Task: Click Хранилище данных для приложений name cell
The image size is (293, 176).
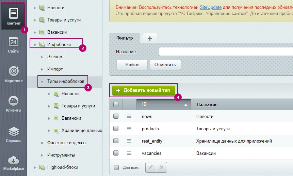Action: pos(234,141)
